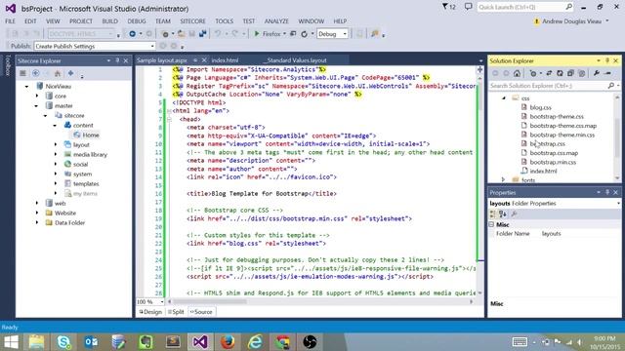Expand the core database node
Viewport: 625px width, 351px height.
coord(37,96)
